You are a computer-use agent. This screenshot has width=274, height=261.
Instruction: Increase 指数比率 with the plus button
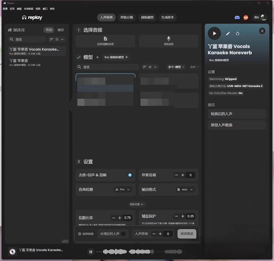(120, 218)
